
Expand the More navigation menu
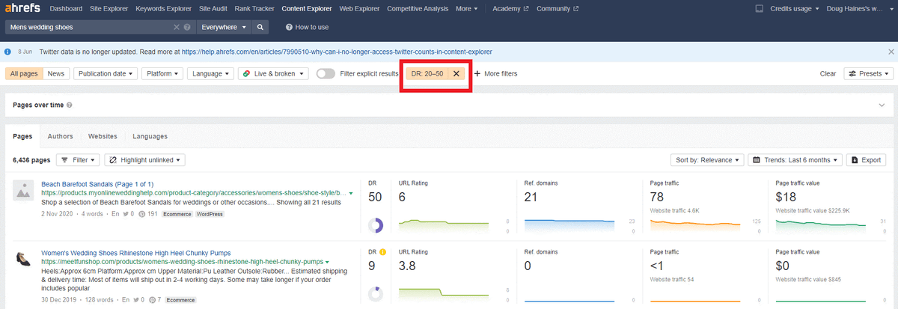tap(466, 9)
